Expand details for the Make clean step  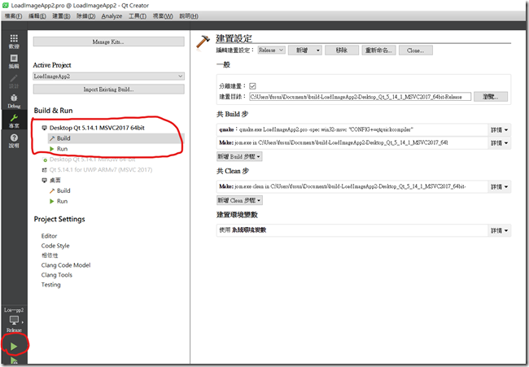(500, 187)
